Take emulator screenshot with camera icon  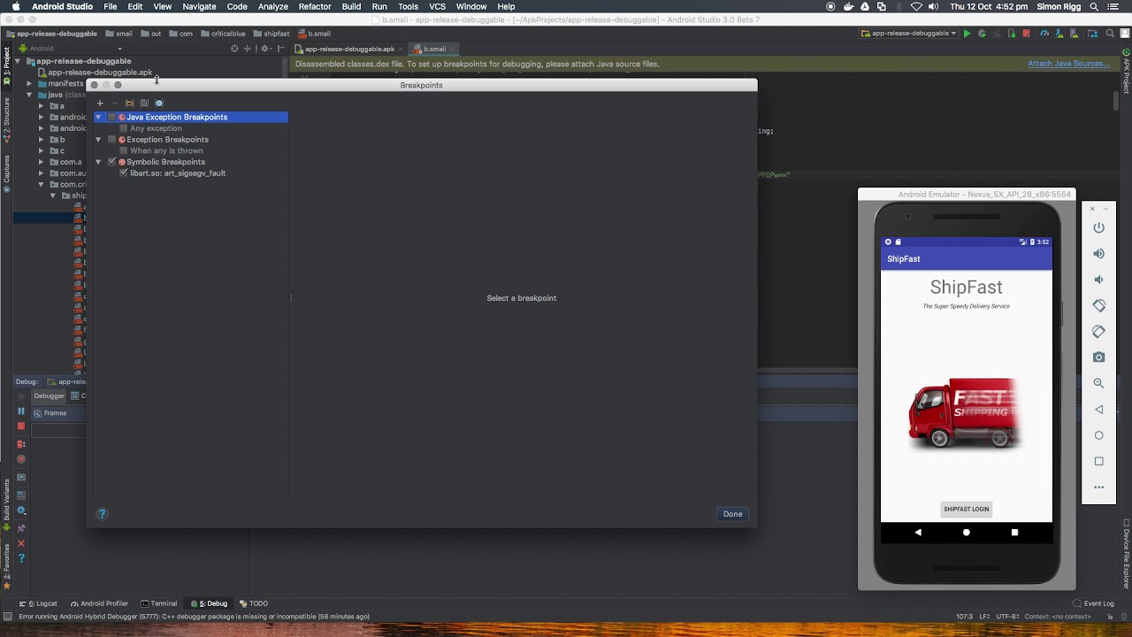1098,357
